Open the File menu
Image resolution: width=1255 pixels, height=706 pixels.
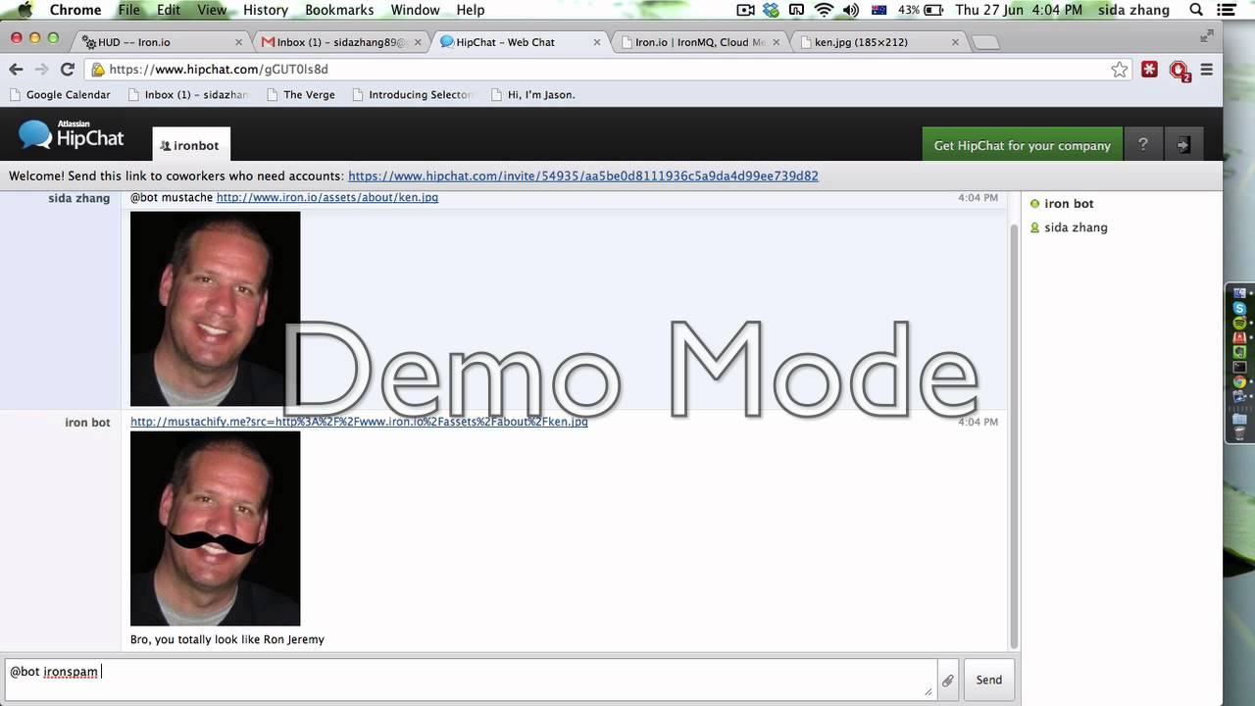(129, 10)
